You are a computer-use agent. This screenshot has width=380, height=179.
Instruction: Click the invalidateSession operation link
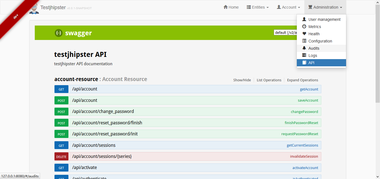click(304, 156)
